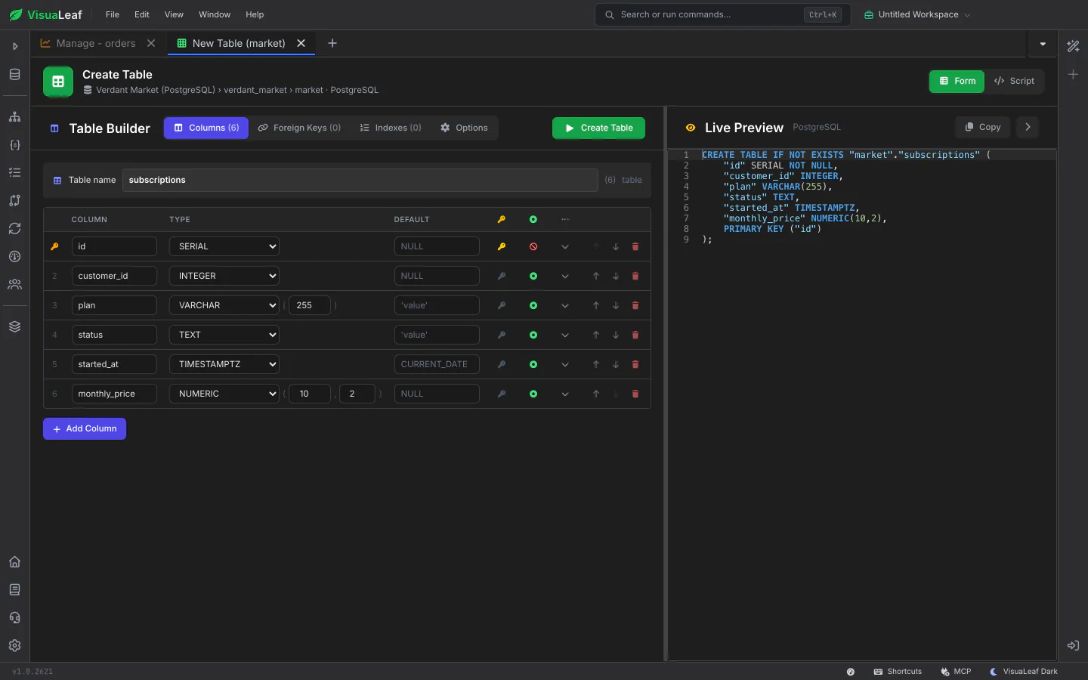1088x680 pixels.
Task: Open the TIMESTAMPTZ type dropdown
Action: pos(224,364)
